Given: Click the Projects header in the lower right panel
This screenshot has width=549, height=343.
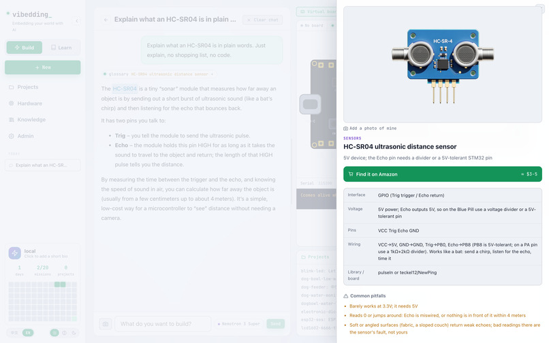Looking at the screenshot, I should pyautogui.click(x=315, y=257).
